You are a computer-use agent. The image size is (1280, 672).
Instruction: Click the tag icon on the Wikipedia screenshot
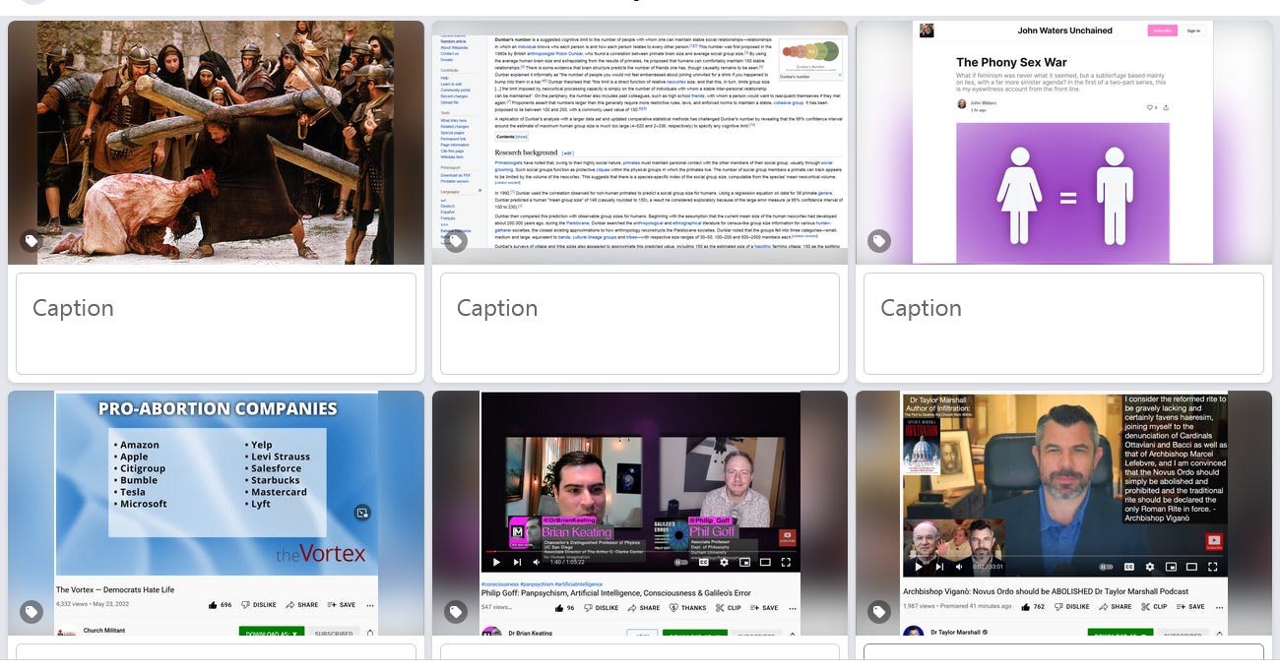tap(455, 240)
